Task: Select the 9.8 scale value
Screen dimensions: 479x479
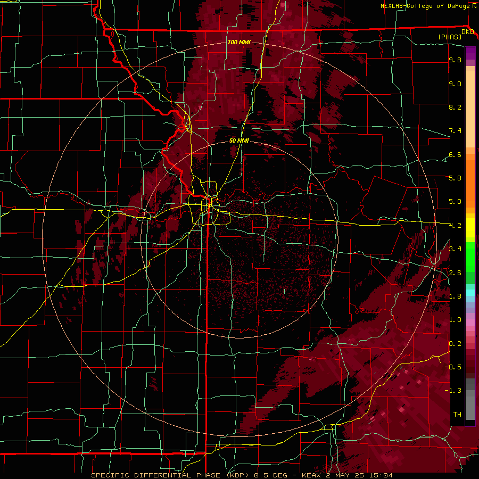Action: [455, 60]
